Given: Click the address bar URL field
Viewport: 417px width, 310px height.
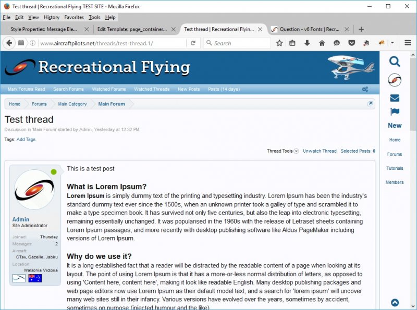Looking at the screenshot, I should pyautogui.click(x=112, y=43).
